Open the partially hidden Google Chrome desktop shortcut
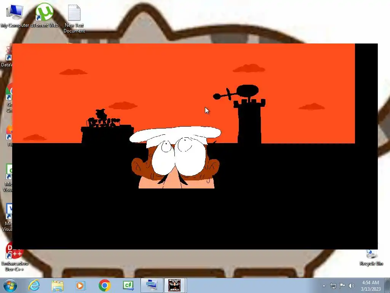Viewport: 390px width, 293px height. (x=9, y=98)
